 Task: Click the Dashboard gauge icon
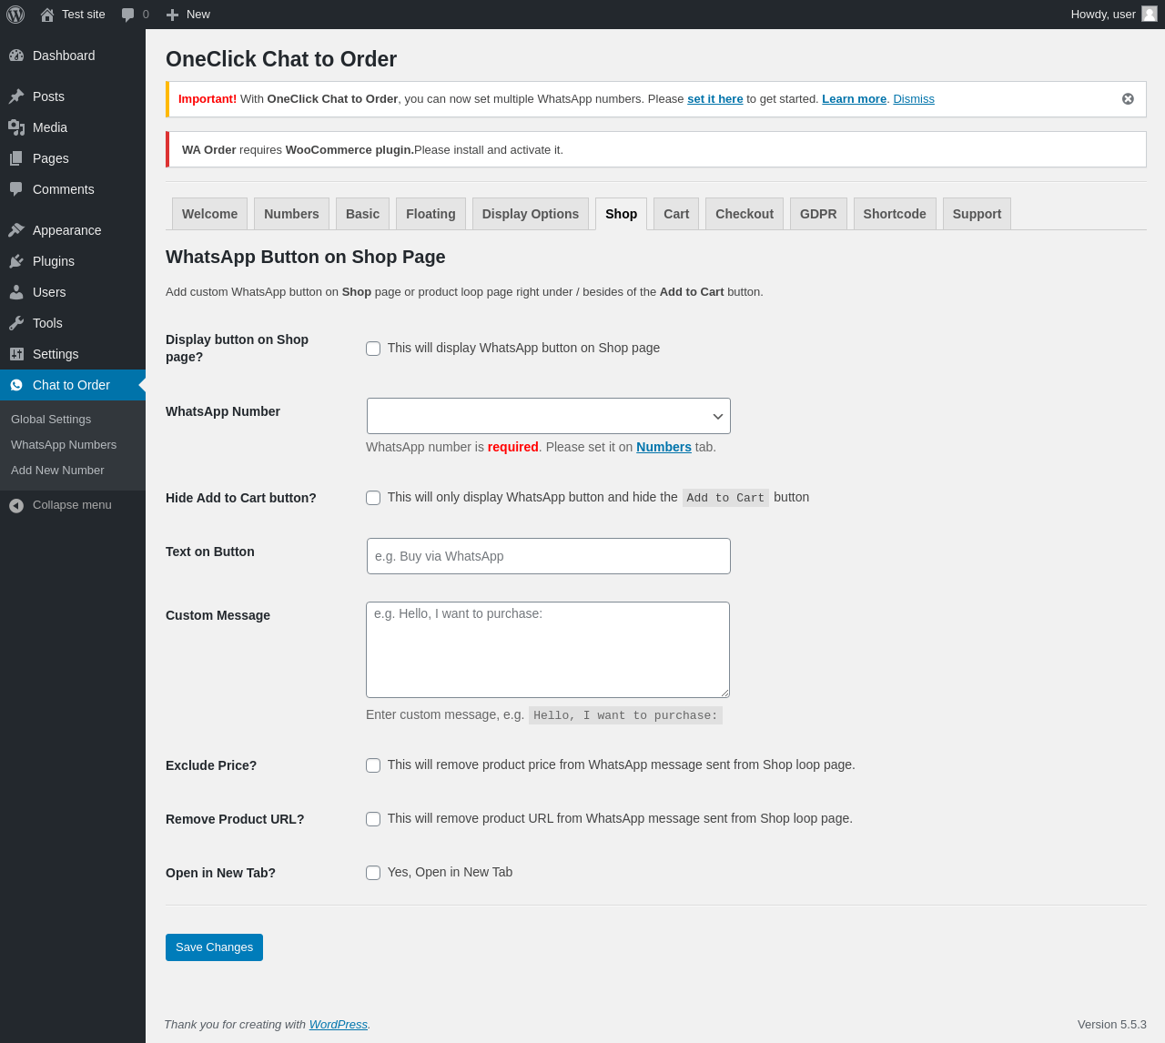16,56
